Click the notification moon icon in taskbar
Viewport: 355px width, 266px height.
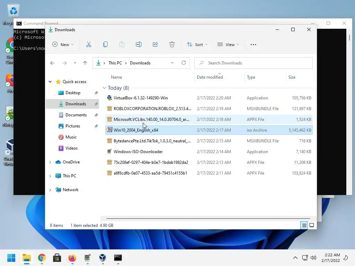point(346,258)
